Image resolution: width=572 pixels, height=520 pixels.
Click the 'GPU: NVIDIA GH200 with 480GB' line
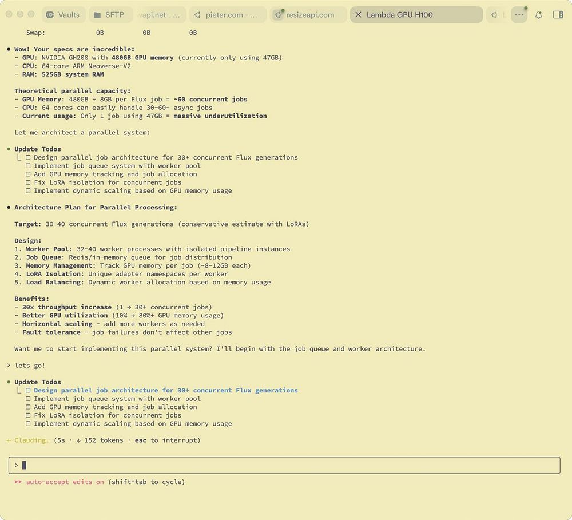pos(148,58)
